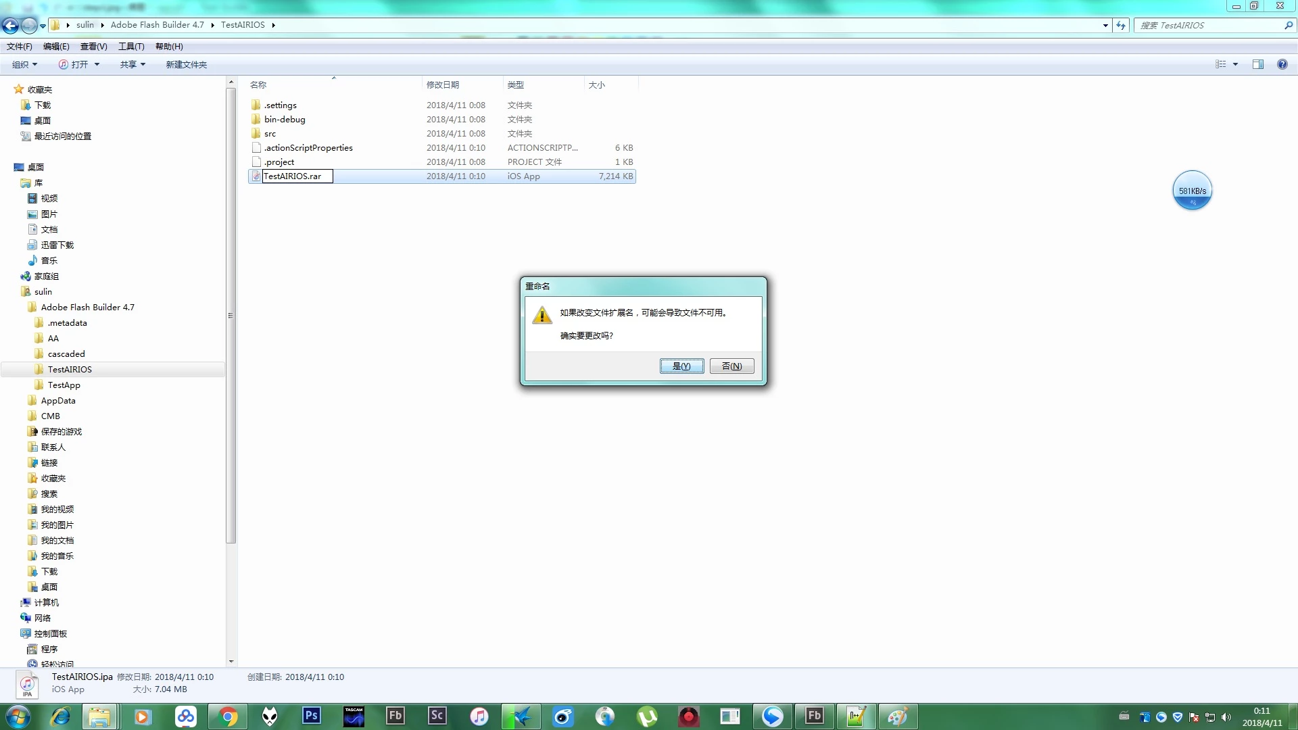The image size is (1298, 730).
Task: Open Google Chrome from the taskbar
Action: click(228, 716)
